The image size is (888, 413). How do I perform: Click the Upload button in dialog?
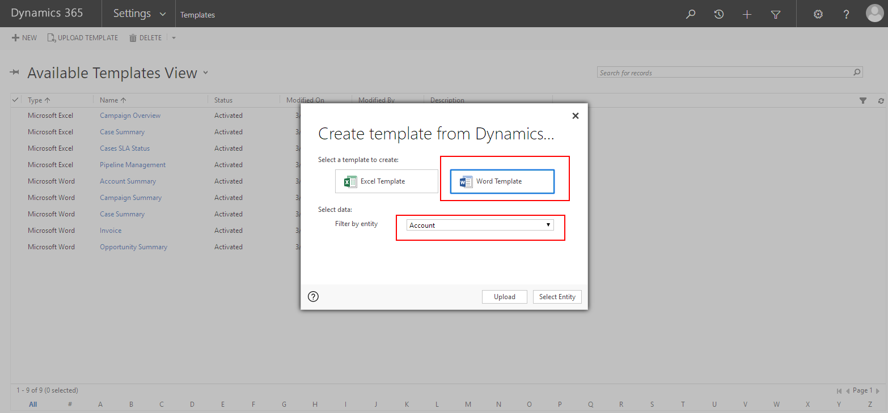coord(504,297)
